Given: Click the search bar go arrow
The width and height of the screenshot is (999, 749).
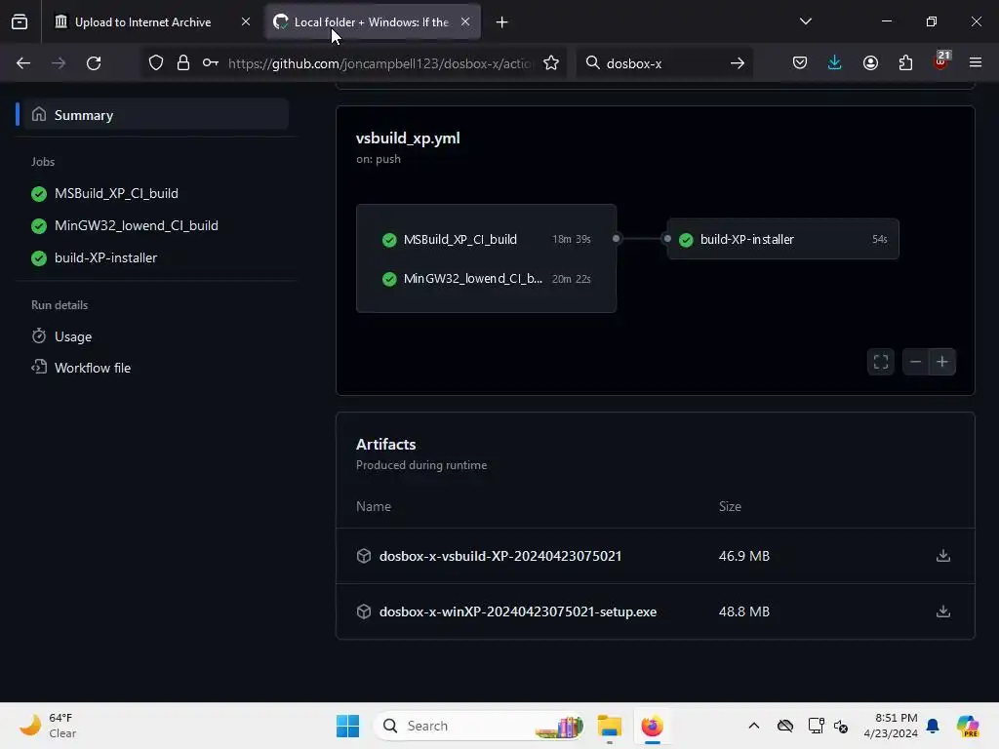Looking at the screenshot, I should 738,63.
